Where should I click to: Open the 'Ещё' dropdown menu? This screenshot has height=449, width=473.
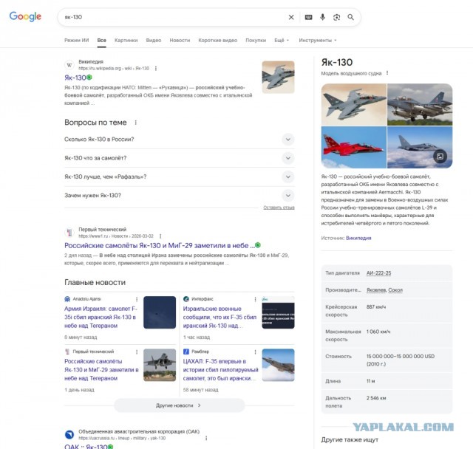click(x=282, y=40)
